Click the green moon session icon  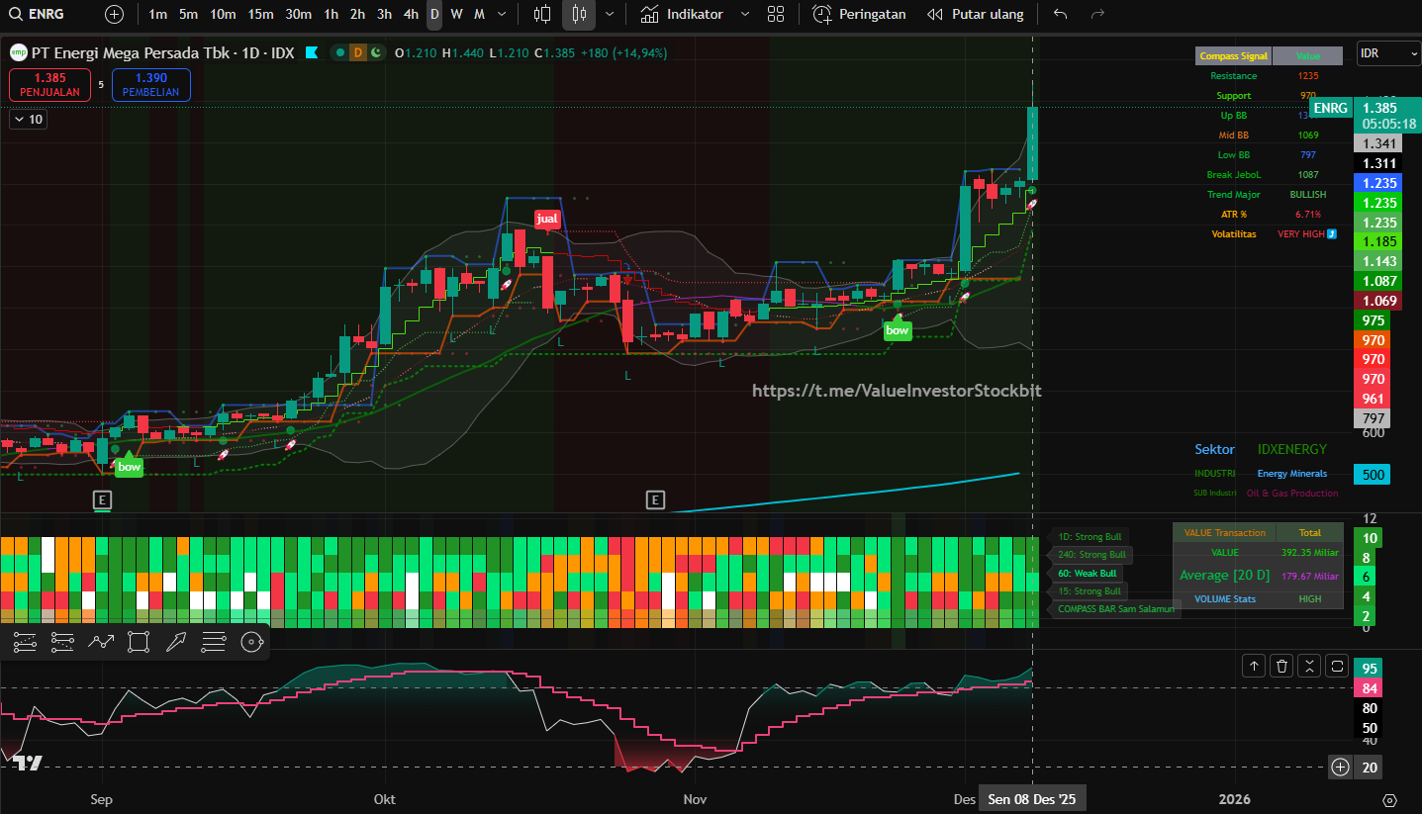pos(376,52)
